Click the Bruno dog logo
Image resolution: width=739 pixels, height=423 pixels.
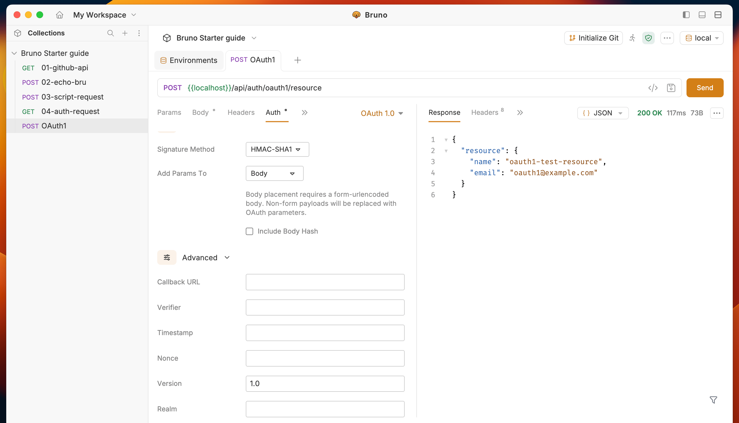[356, 15]
